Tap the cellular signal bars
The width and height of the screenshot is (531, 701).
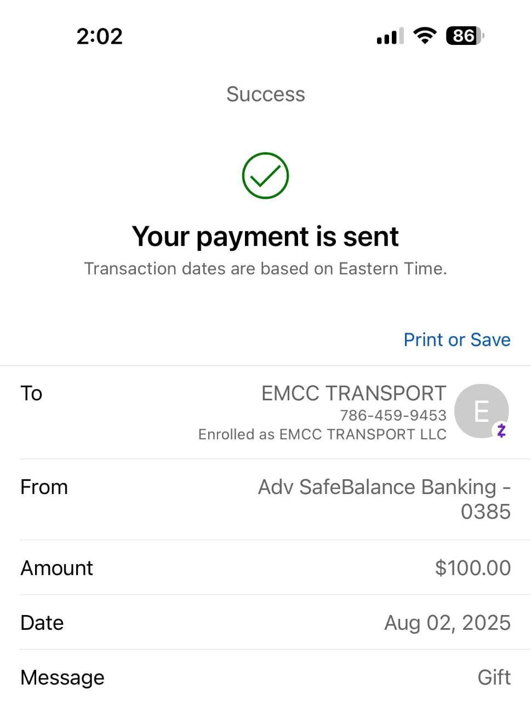(390, 36)
